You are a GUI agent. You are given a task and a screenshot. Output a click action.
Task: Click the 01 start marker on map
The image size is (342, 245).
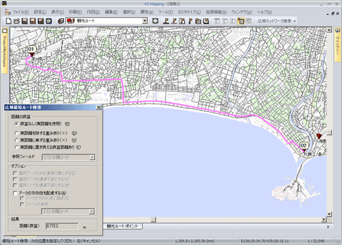(31, 49)
